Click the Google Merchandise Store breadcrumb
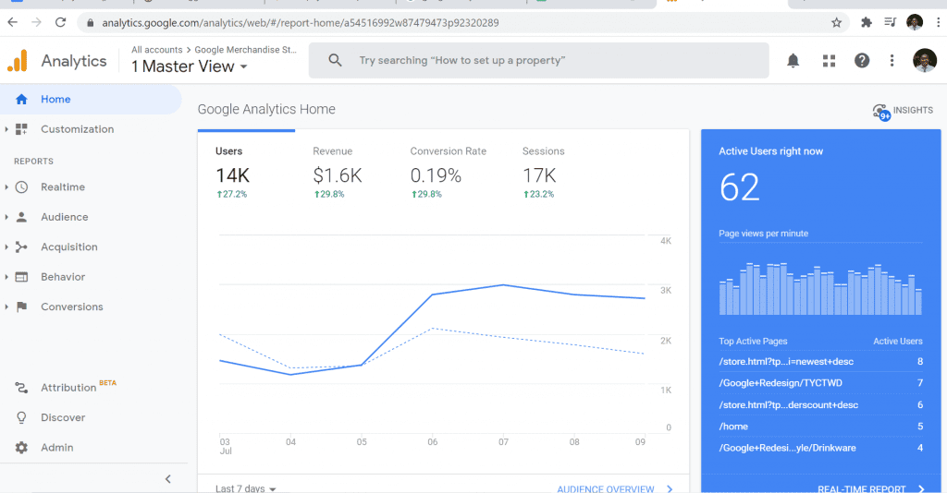Screen dimensions: 947x493 pyautogui.click(x=245, y=50)
